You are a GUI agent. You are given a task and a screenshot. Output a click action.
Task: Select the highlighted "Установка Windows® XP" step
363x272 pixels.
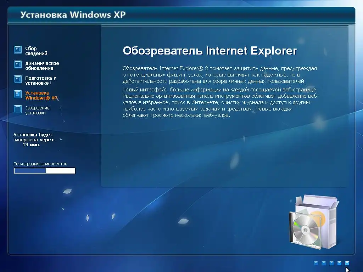41,95
